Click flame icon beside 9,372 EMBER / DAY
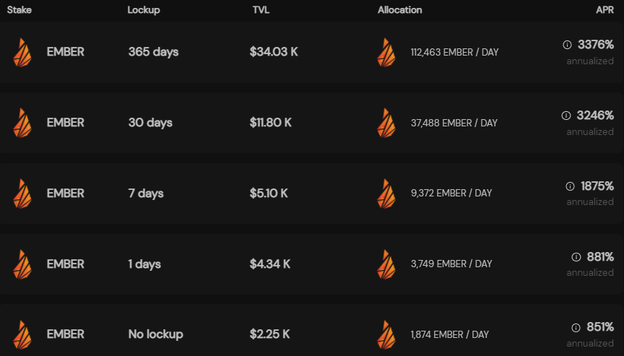Viewport: 624px width, 356px height. (386, 194)
